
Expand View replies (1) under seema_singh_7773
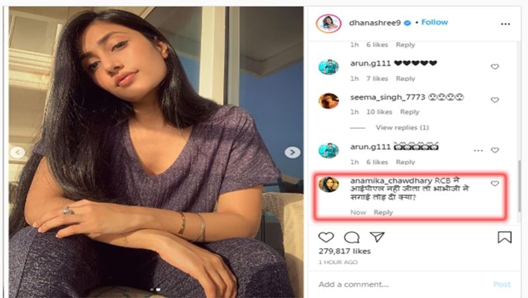point(402,128)
